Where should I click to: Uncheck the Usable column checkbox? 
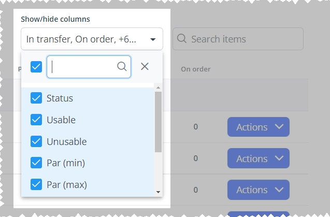pos(36,120)
